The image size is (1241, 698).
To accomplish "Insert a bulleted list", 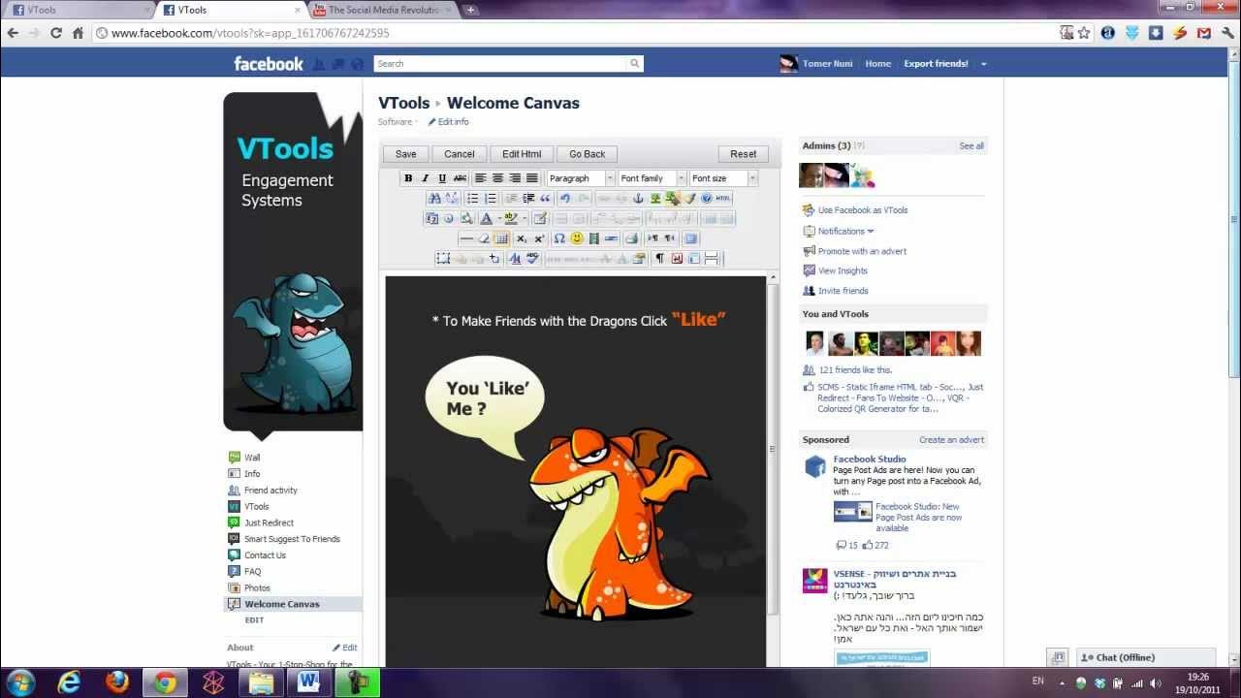I will (x=472, y=198).
